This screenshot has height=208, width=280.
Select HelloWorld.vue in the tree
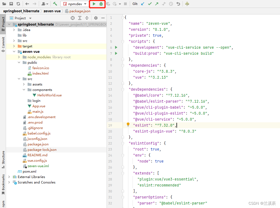pyautogui.click(x=49, y=95)
